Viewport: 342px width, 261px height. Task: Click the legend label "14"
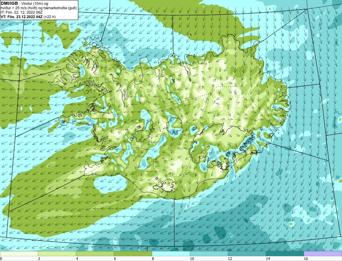[x=268, y=259]
